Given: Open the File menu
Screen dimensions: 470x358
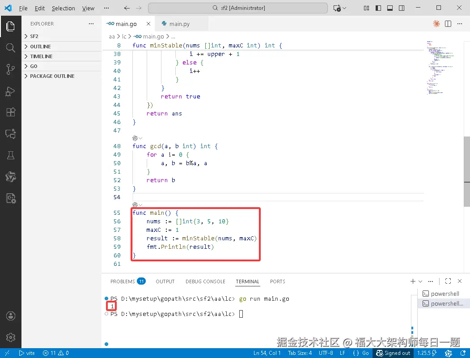Looking at the screenshot, I should [x=23, y=8].
